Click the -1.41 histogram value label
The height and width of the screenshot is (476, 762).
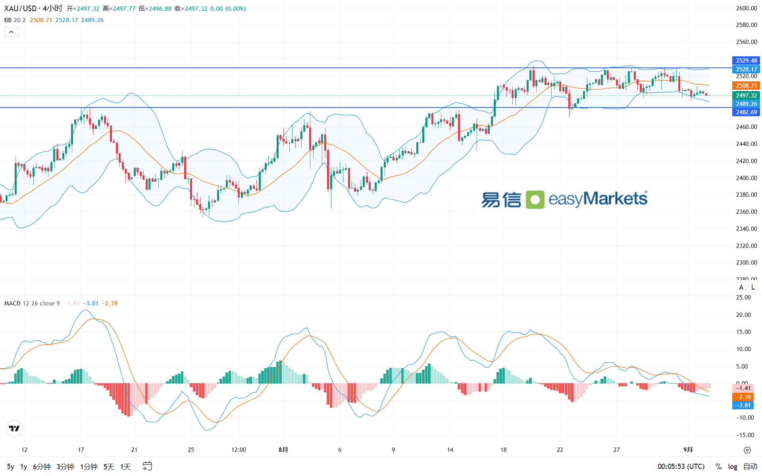(743, 388)
